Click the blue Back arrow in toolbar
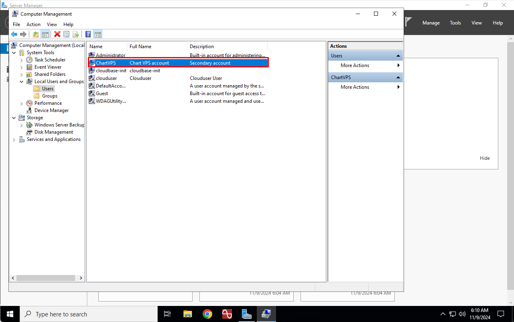This screenshot has height=322, width=514. click(x=14, y=34)
